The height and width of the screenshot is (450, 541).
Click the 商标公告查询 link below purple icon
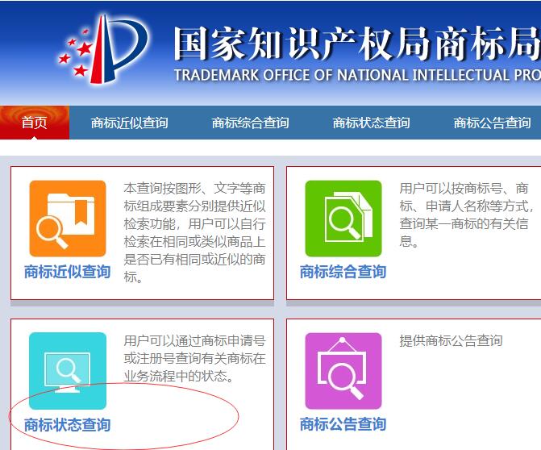[343, 424]
